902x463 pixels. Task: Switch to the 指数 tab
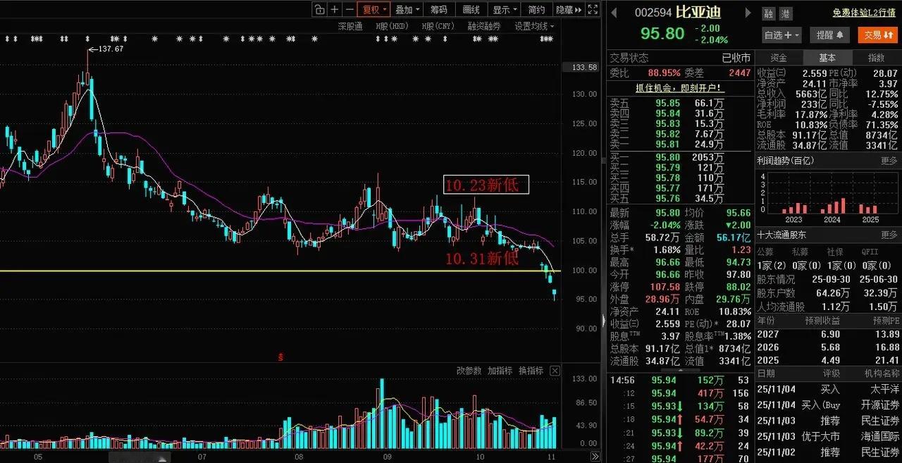(876, 58)
